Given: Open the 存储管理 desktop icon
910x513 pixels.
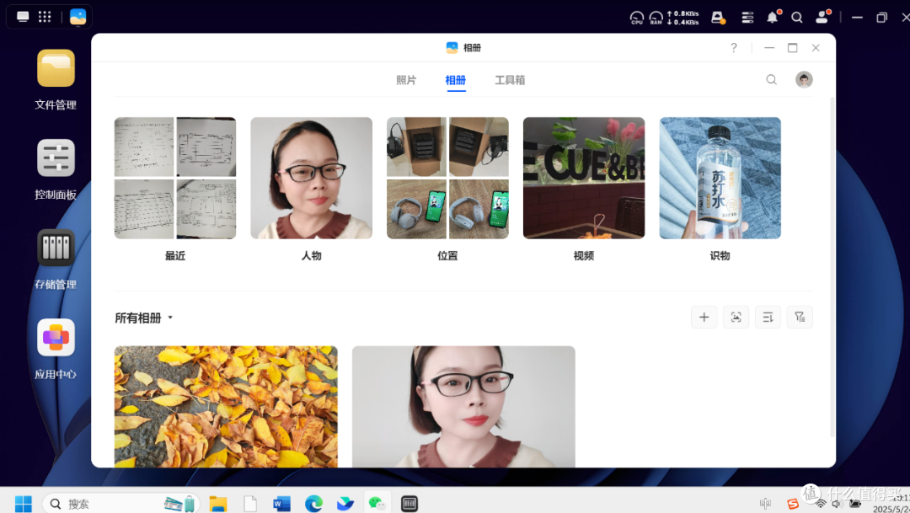Looking at the screenshot, I should coord(56,248).
